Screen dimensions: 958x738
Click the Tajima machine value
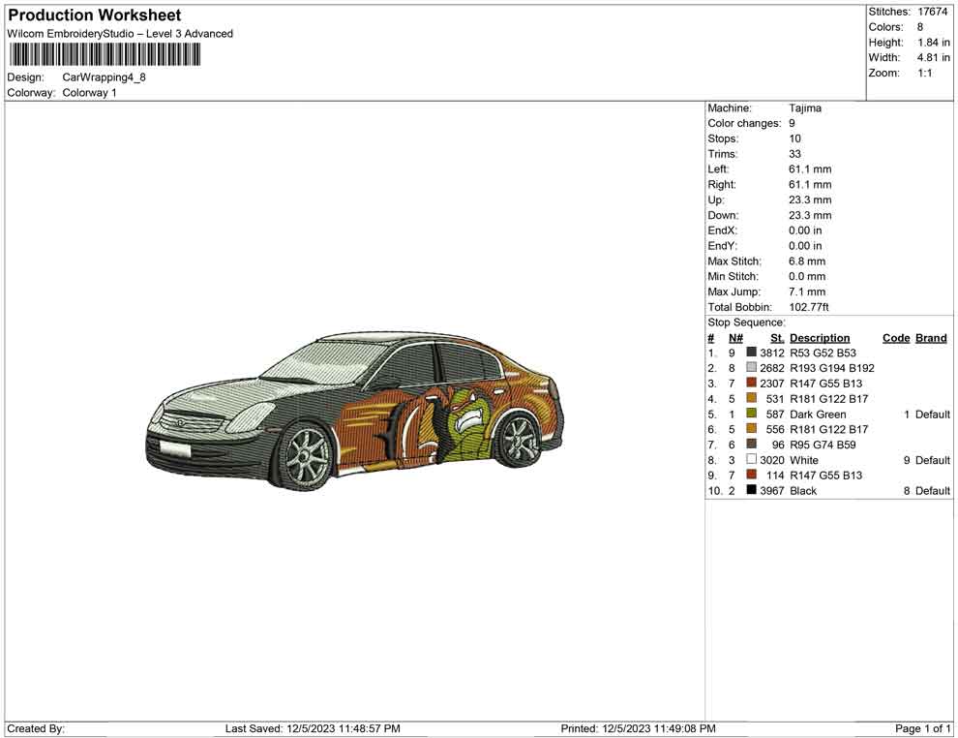805,108
